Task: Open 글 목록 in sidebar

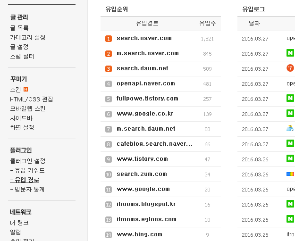Action: tap(19, 28)
